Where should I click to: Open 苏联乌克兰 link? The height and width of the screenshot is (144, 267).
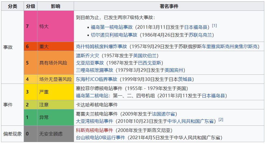pos(200,35)
